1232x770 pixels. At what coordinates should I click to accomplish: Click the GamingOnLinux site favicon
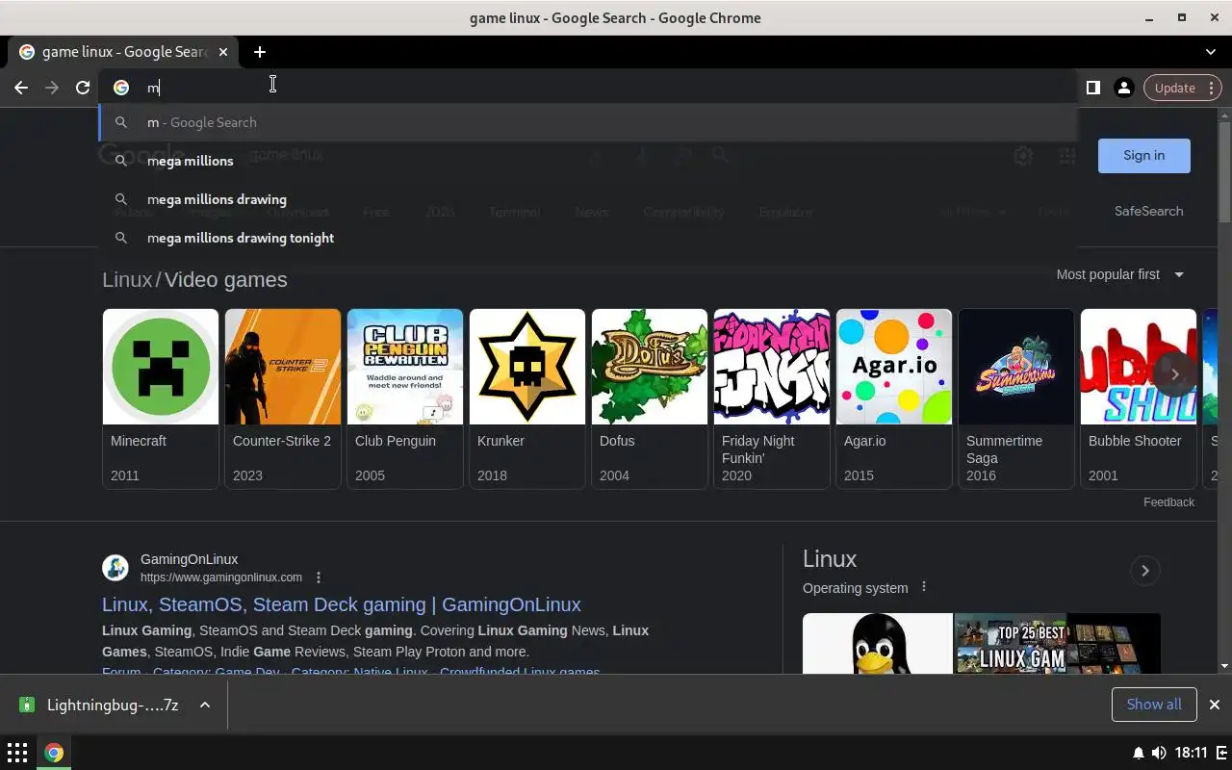[115, 568]
